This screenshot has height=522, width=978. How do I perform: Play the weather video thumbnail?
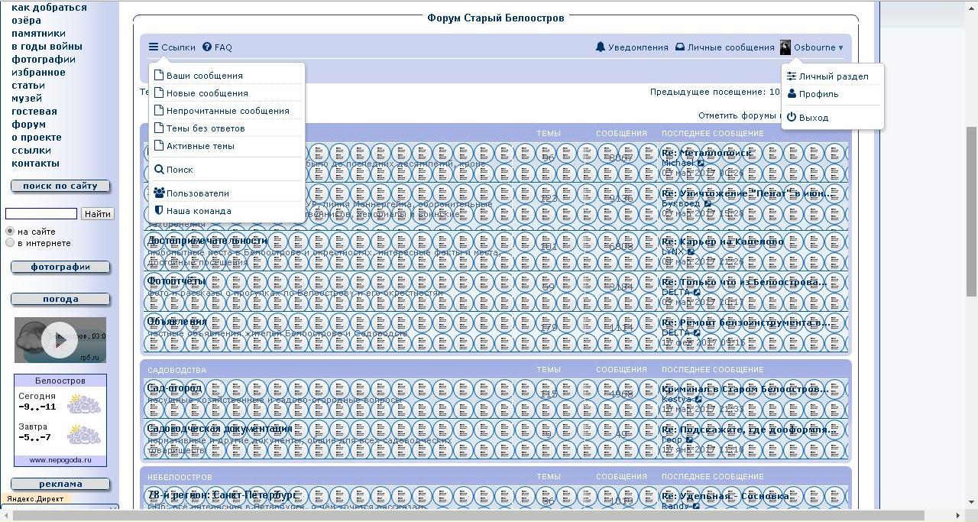pyautogui.click(x=60, y=340)
